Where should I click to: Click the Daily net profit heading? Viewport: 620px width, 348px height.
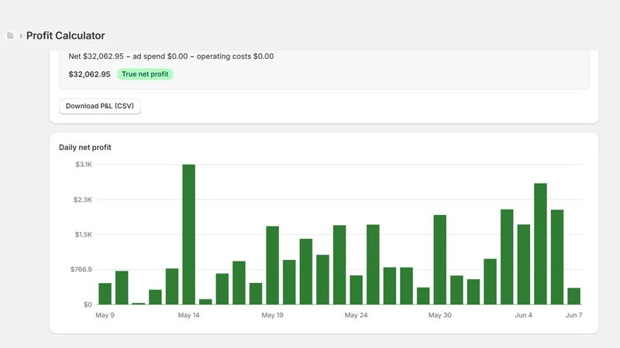pos(85,147)
